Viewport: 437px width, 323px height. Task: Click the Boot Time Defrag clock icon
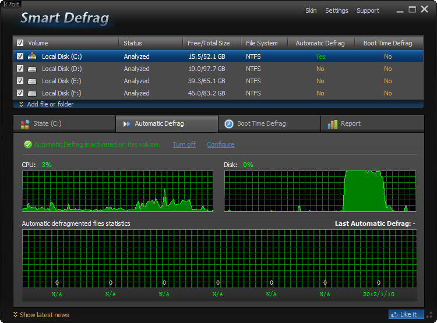[x=229, y=123]
